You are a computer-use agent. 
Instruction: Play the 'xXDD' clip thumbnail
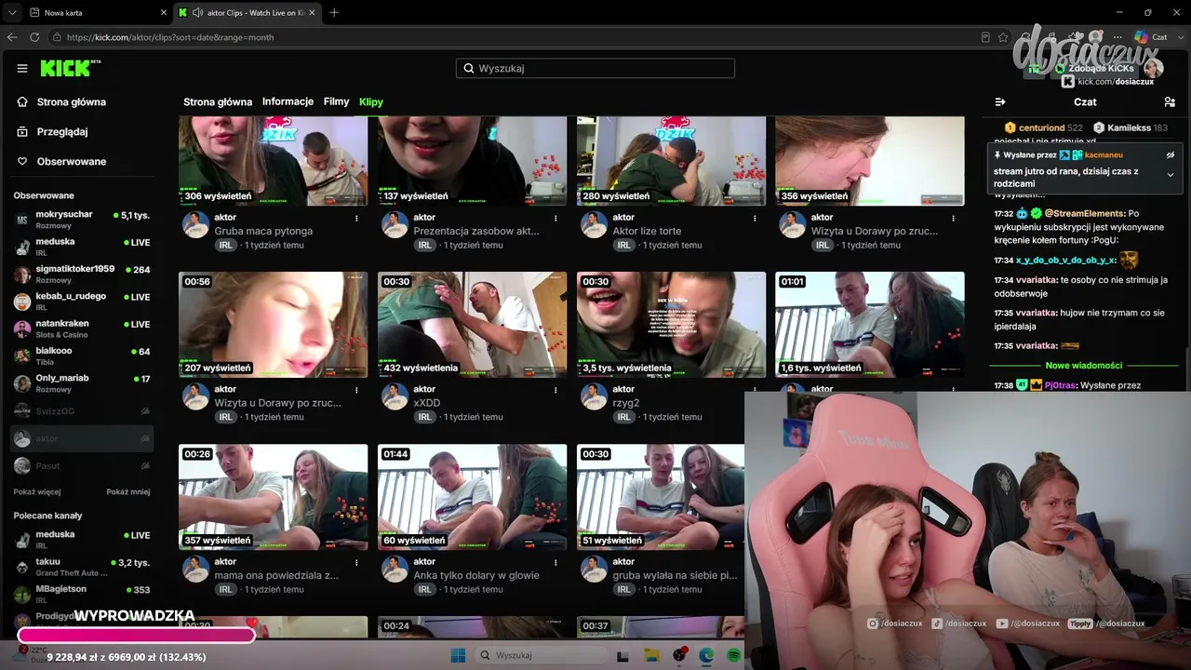[472, 325]
